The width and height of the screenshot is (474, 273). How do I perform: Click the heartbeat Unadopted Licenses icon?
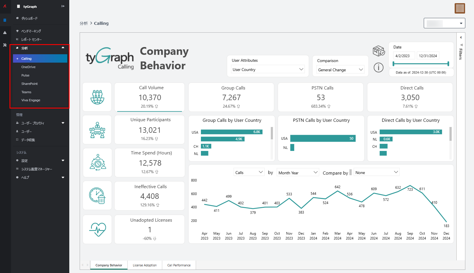tap(98, 229)
